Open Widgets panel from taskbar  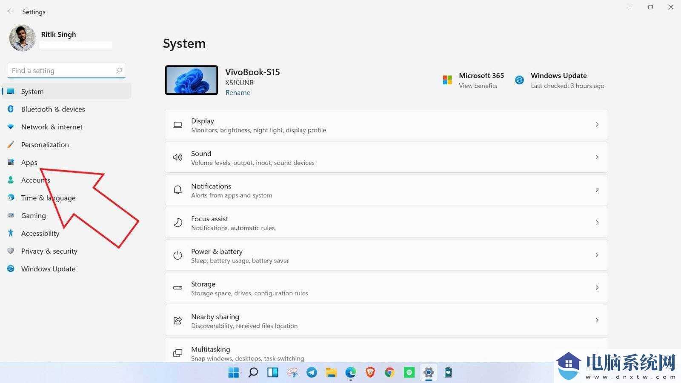273,373
